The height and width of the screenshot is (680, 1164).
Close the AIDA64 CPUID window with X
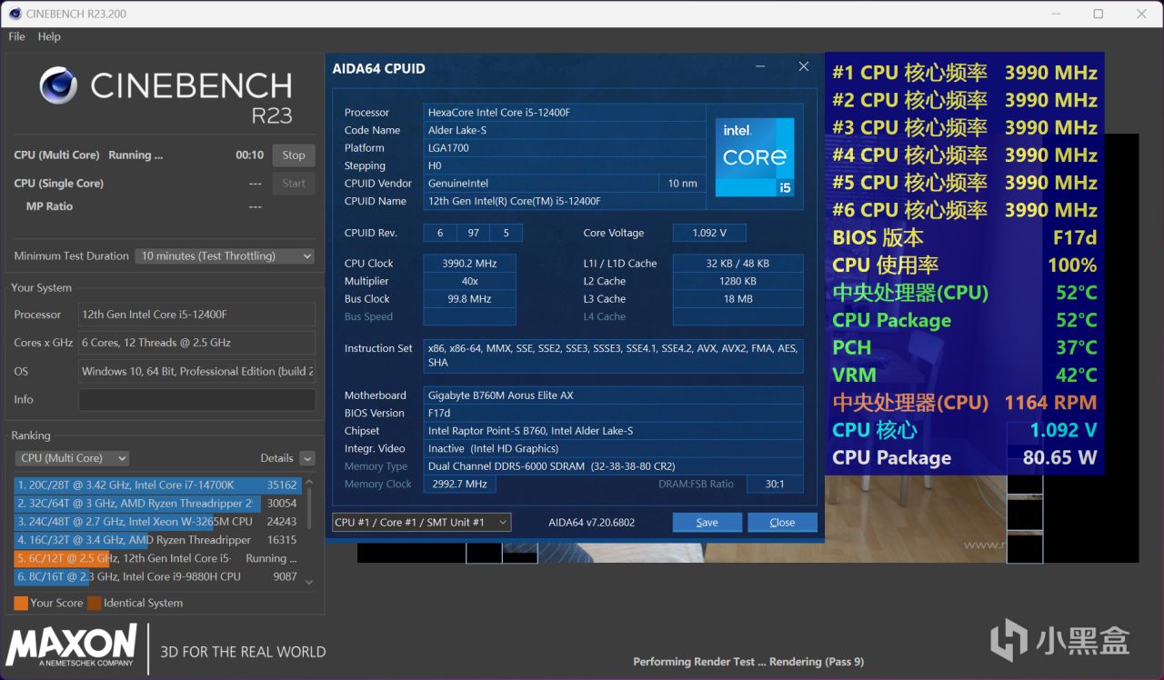tap(804, 66)
